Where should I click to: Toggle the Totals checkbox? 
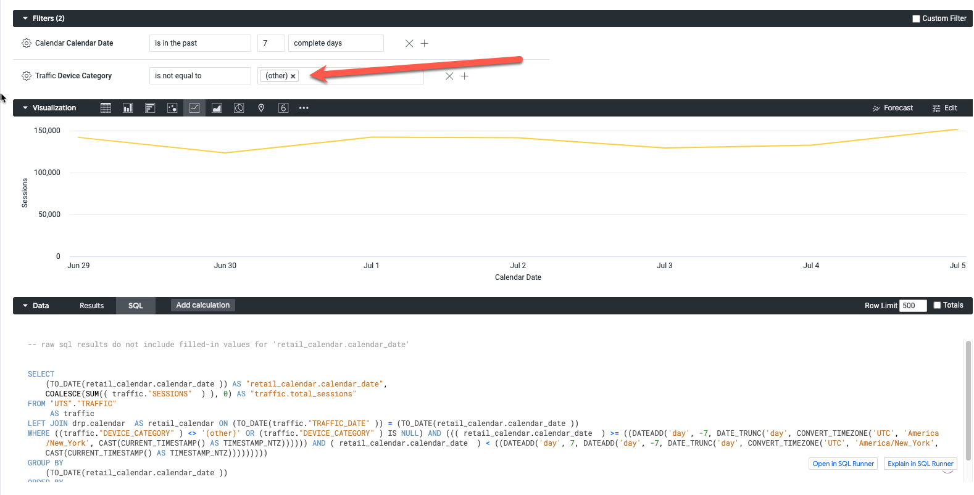click(x=937, y=305)
